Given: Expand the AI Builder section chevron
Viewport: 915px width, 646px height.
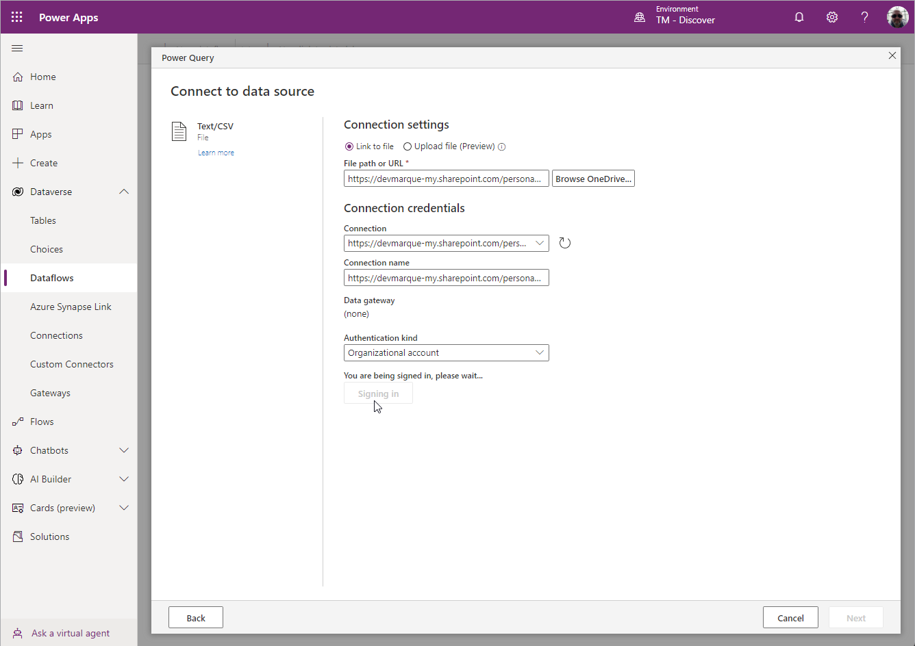Looking at the screenshot, I should pos(124,479).
